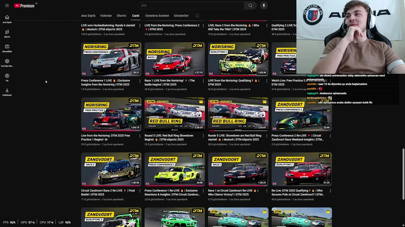405x227 pixels.
Task: Switch to the Videolar tab
Action: (106, 16)
